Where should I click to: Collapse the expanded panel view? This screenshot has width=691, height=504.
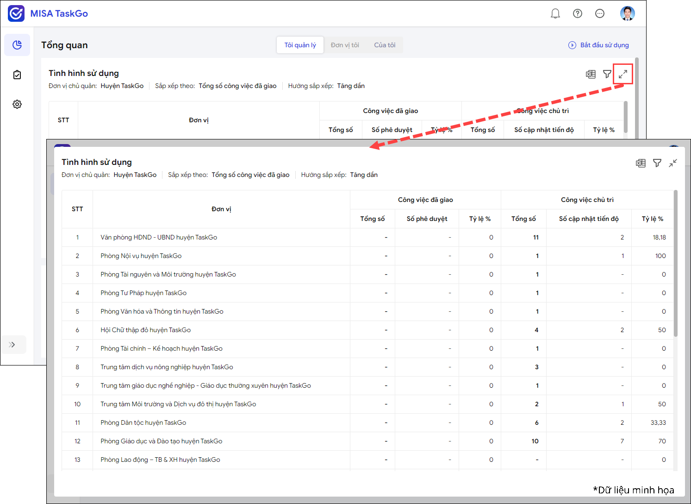coord(673,163)
